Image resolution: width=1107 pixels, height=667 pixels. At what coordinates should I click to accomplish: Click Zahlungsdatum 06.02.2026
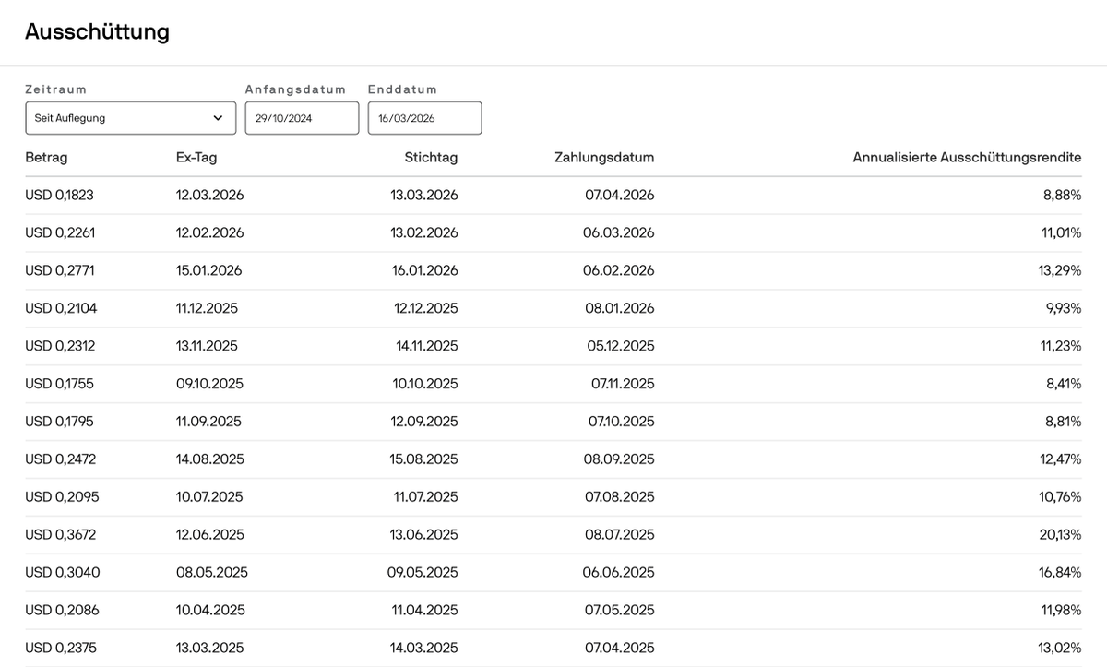[x=619, y=271]
